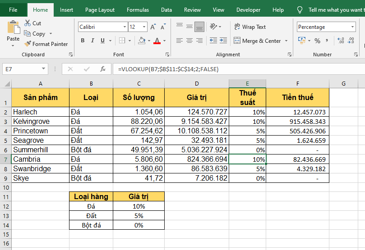Open the Merge & Center dropdown arrow
The height and width of the screenshot is (250, 365).
click(286, 41)
